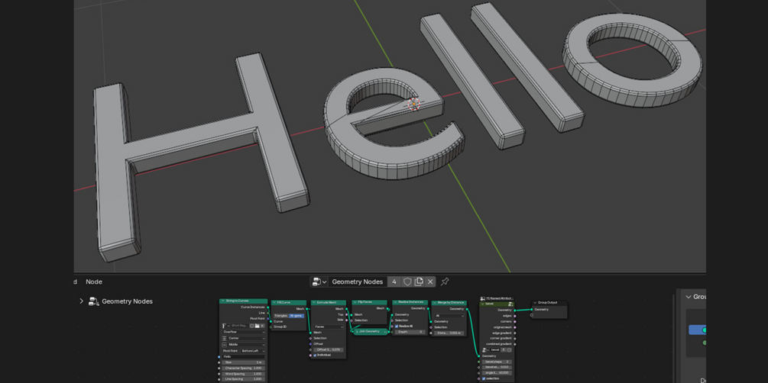
Task: Click the original mesh output socket
Action: 515,327
